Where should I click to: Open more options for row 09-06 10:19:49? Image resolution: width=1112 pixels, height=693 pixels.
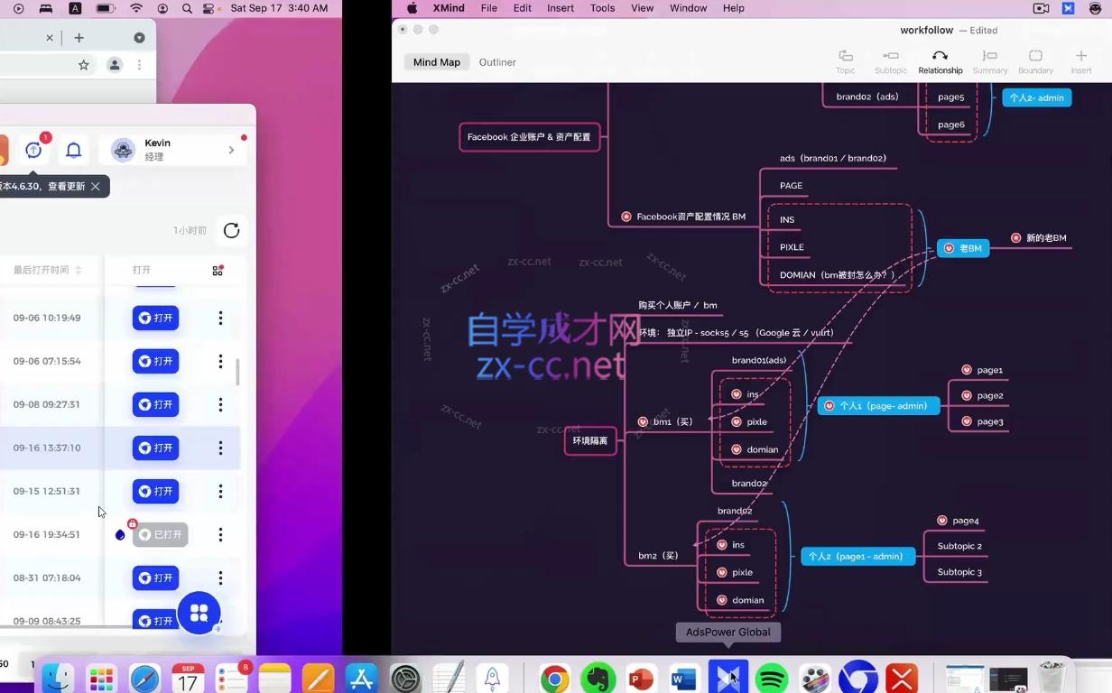coord(220,318)
